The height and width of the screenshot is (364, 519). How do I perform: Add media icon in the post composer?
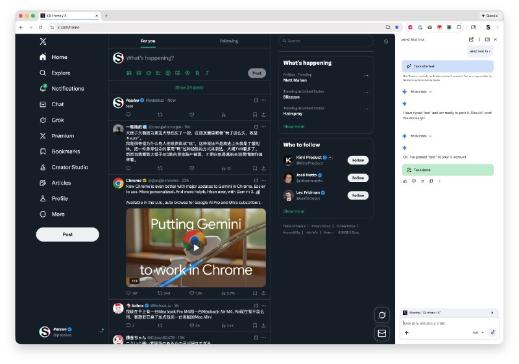point(129,73)
